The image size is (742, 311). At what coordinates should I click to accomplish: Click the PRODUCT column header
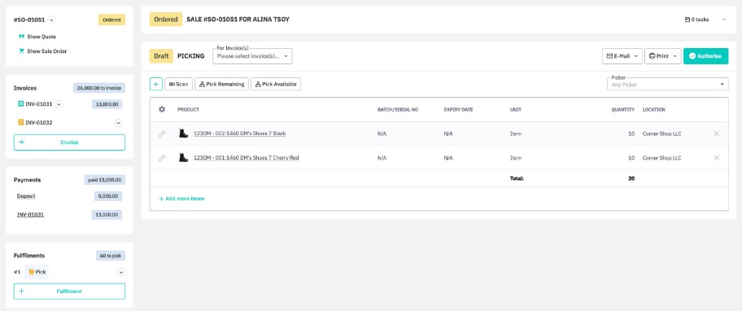point(188,110)
